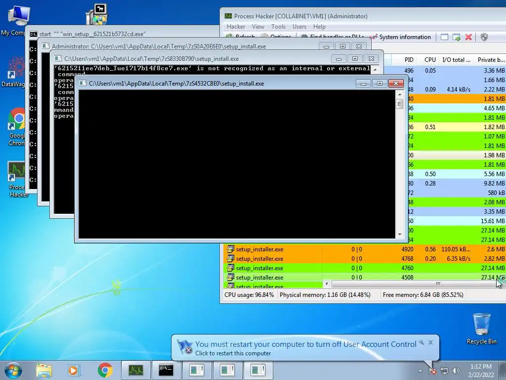
Task: Click 110.05 kB I/O value cell
Action: tap(456, 249)
